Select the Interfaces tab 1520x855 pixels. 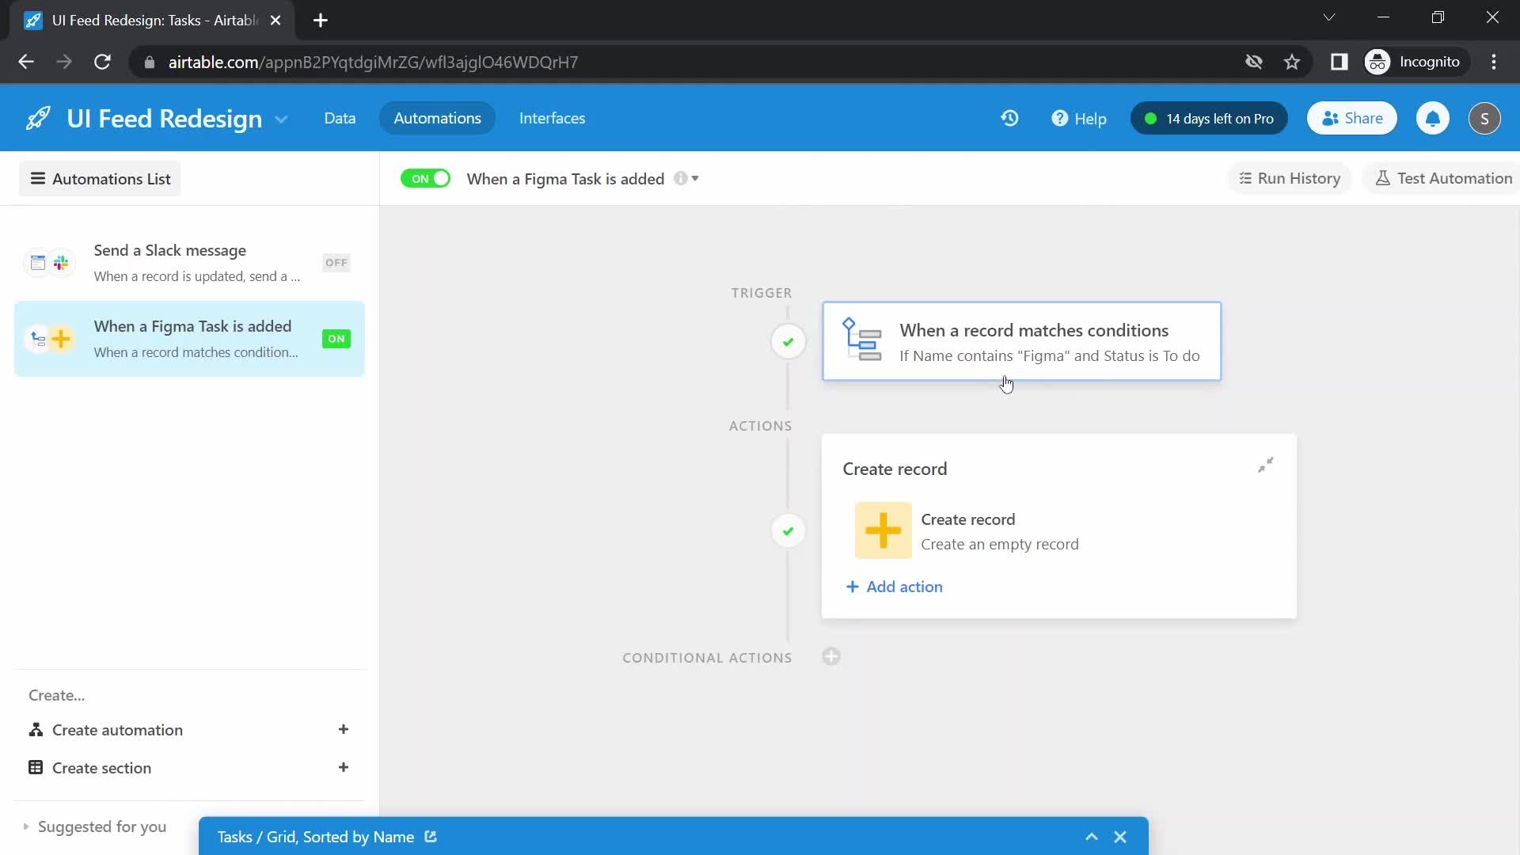551,118
